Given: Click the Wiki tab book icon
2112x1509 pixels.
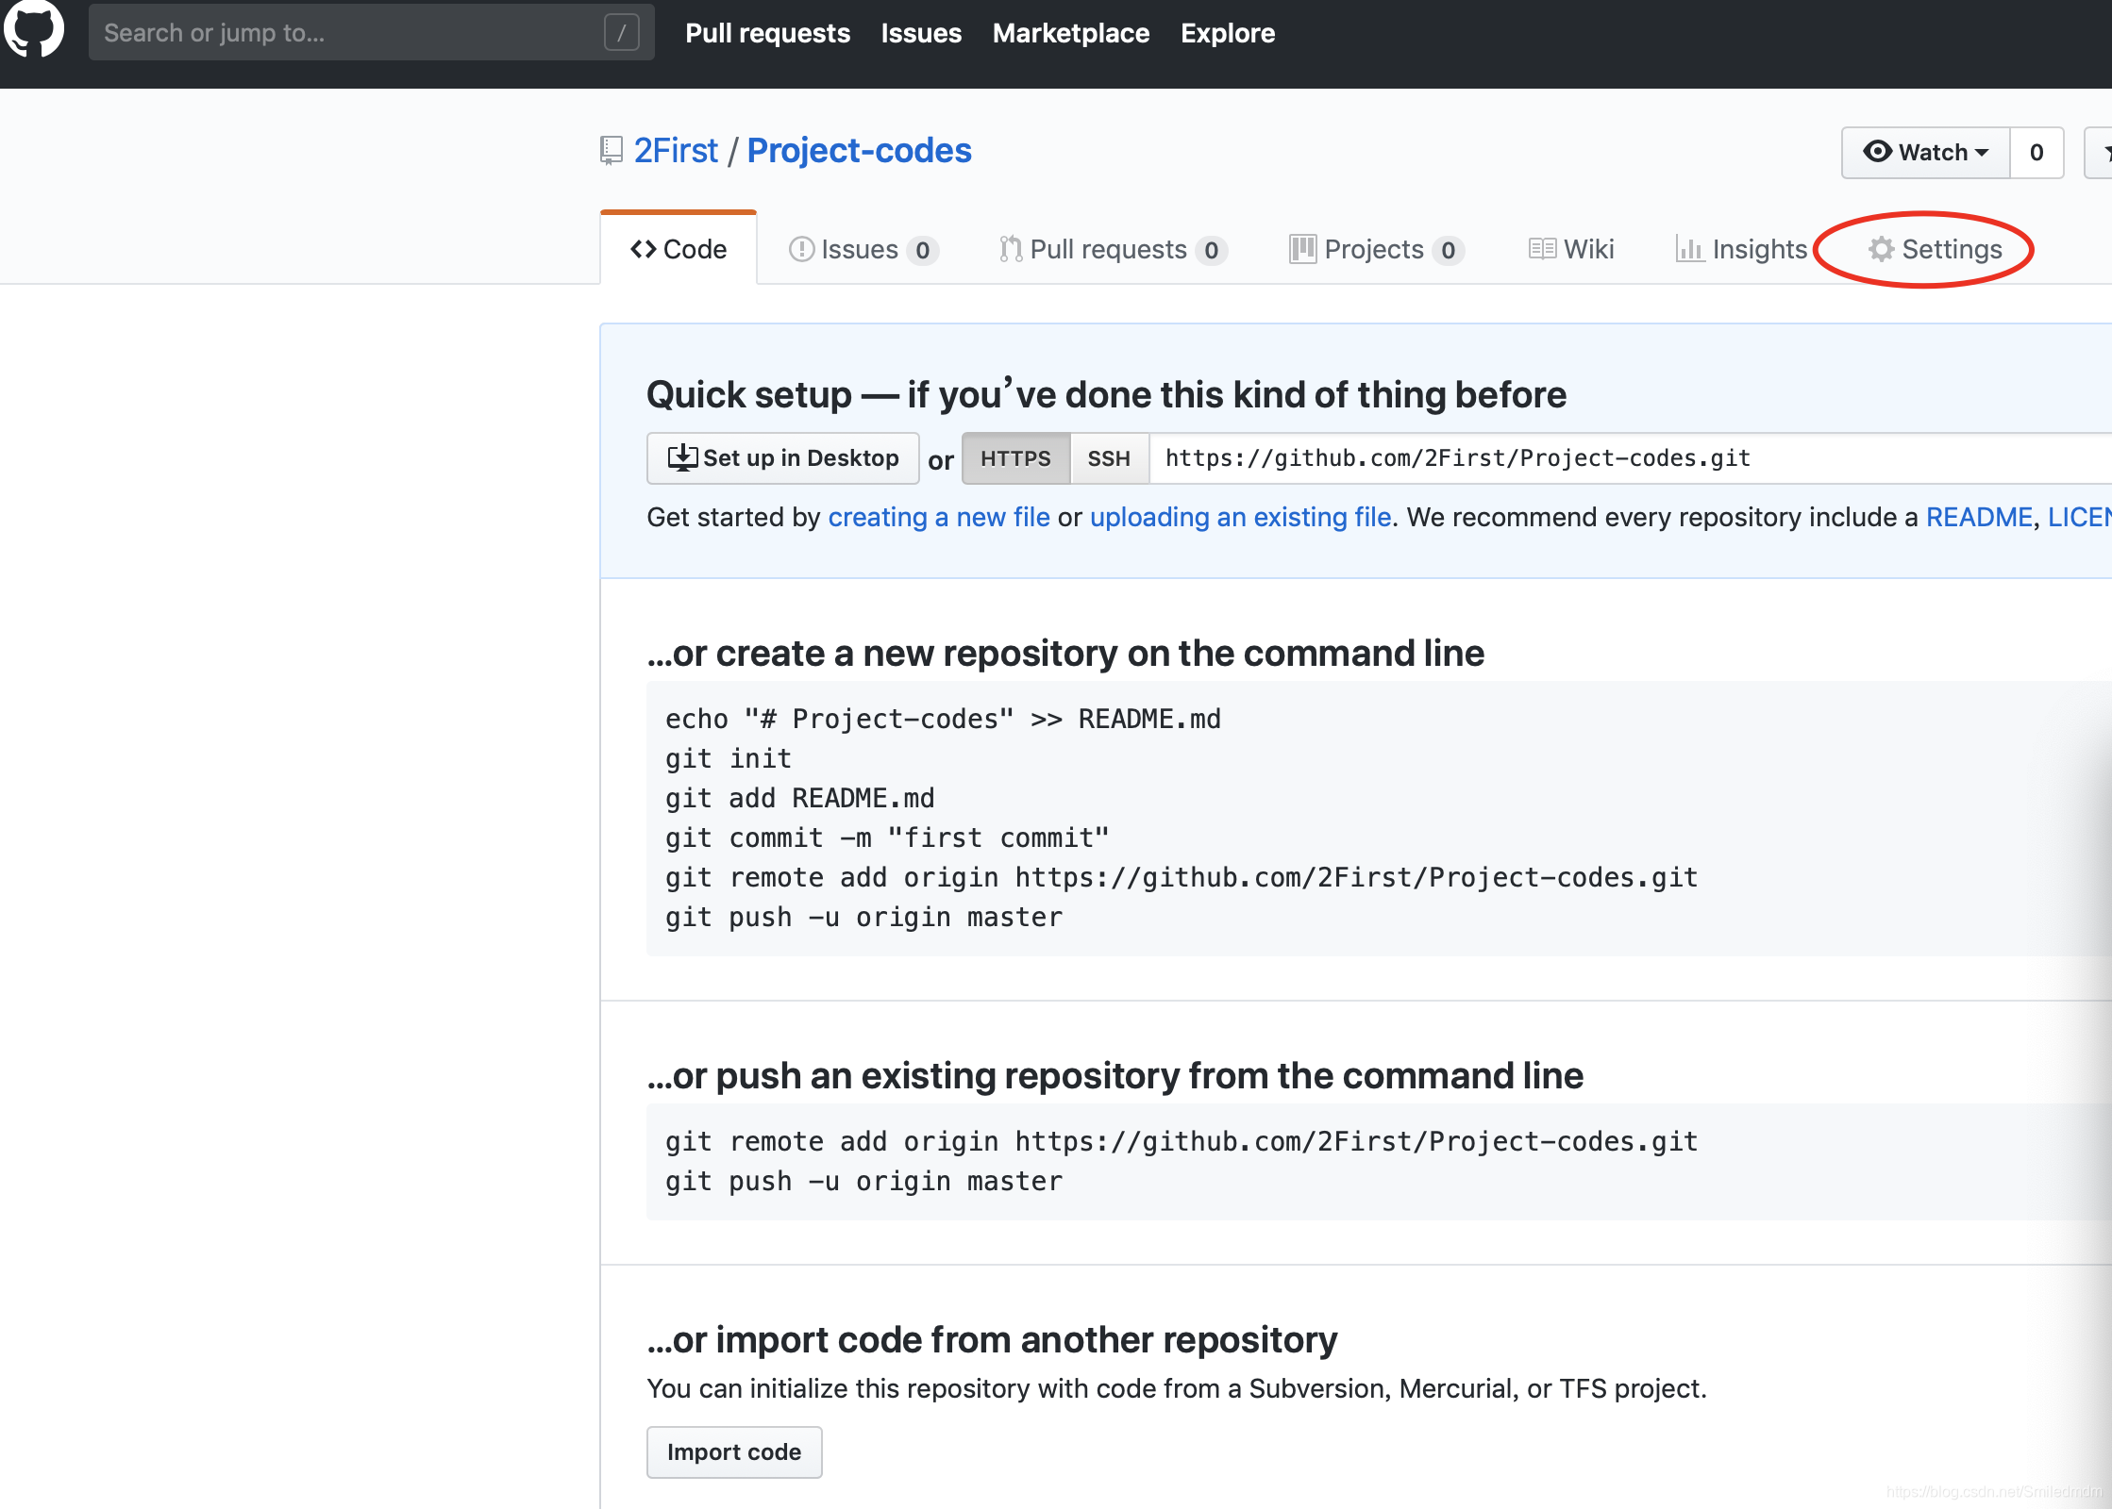Looking at the screenshot, I should click(1542, 249).
